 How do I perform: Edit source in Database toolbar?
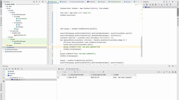tap(162, 5)
